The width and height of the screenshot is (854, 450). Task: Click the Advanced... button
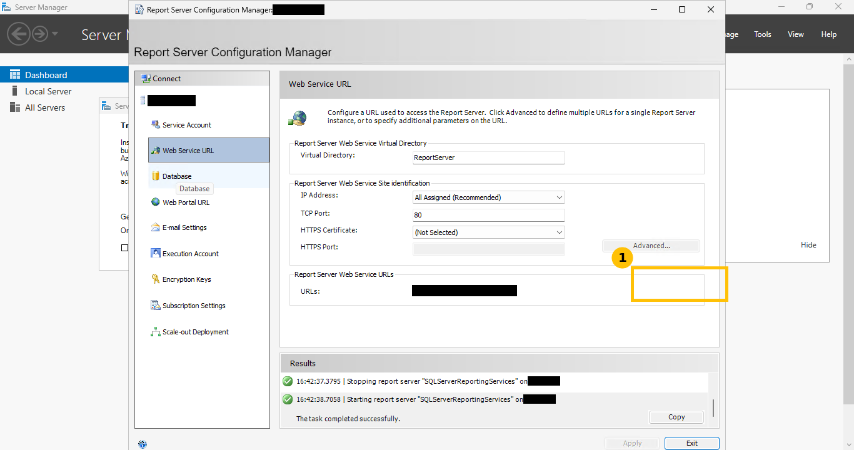[x=651, y=246]
